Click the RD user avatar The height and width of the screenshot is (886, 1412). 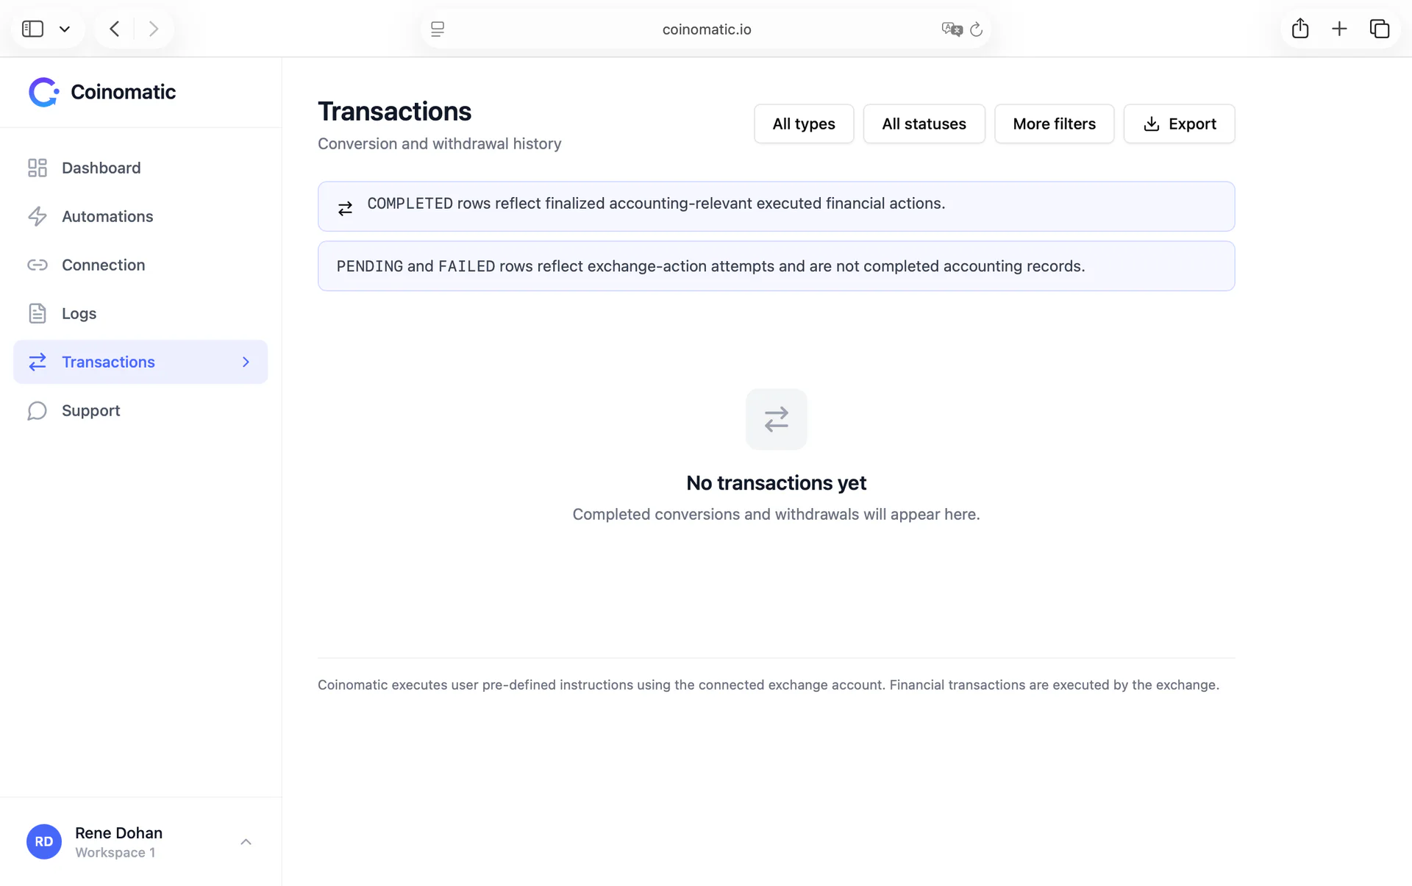[x=44, y=842]
